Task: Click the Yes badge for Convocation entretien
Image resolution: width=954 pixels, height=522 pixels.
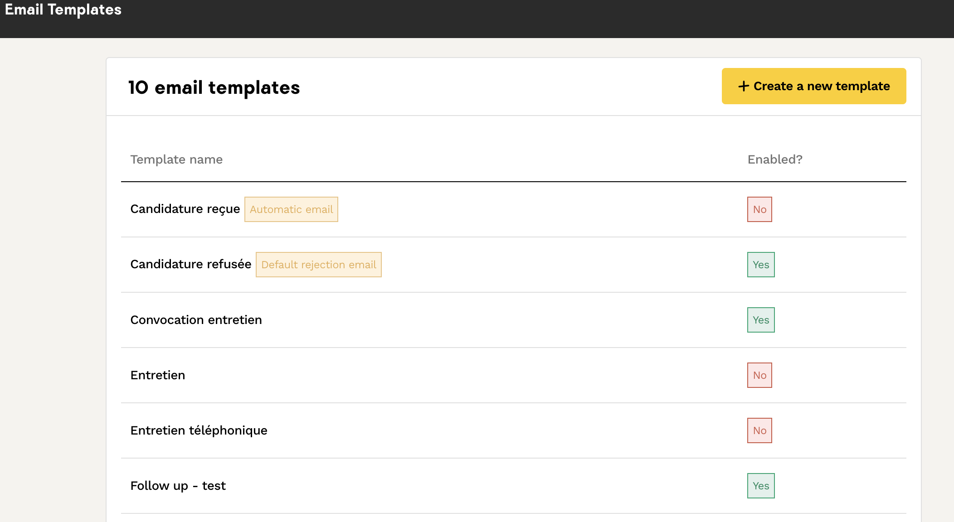Action: 761,320
